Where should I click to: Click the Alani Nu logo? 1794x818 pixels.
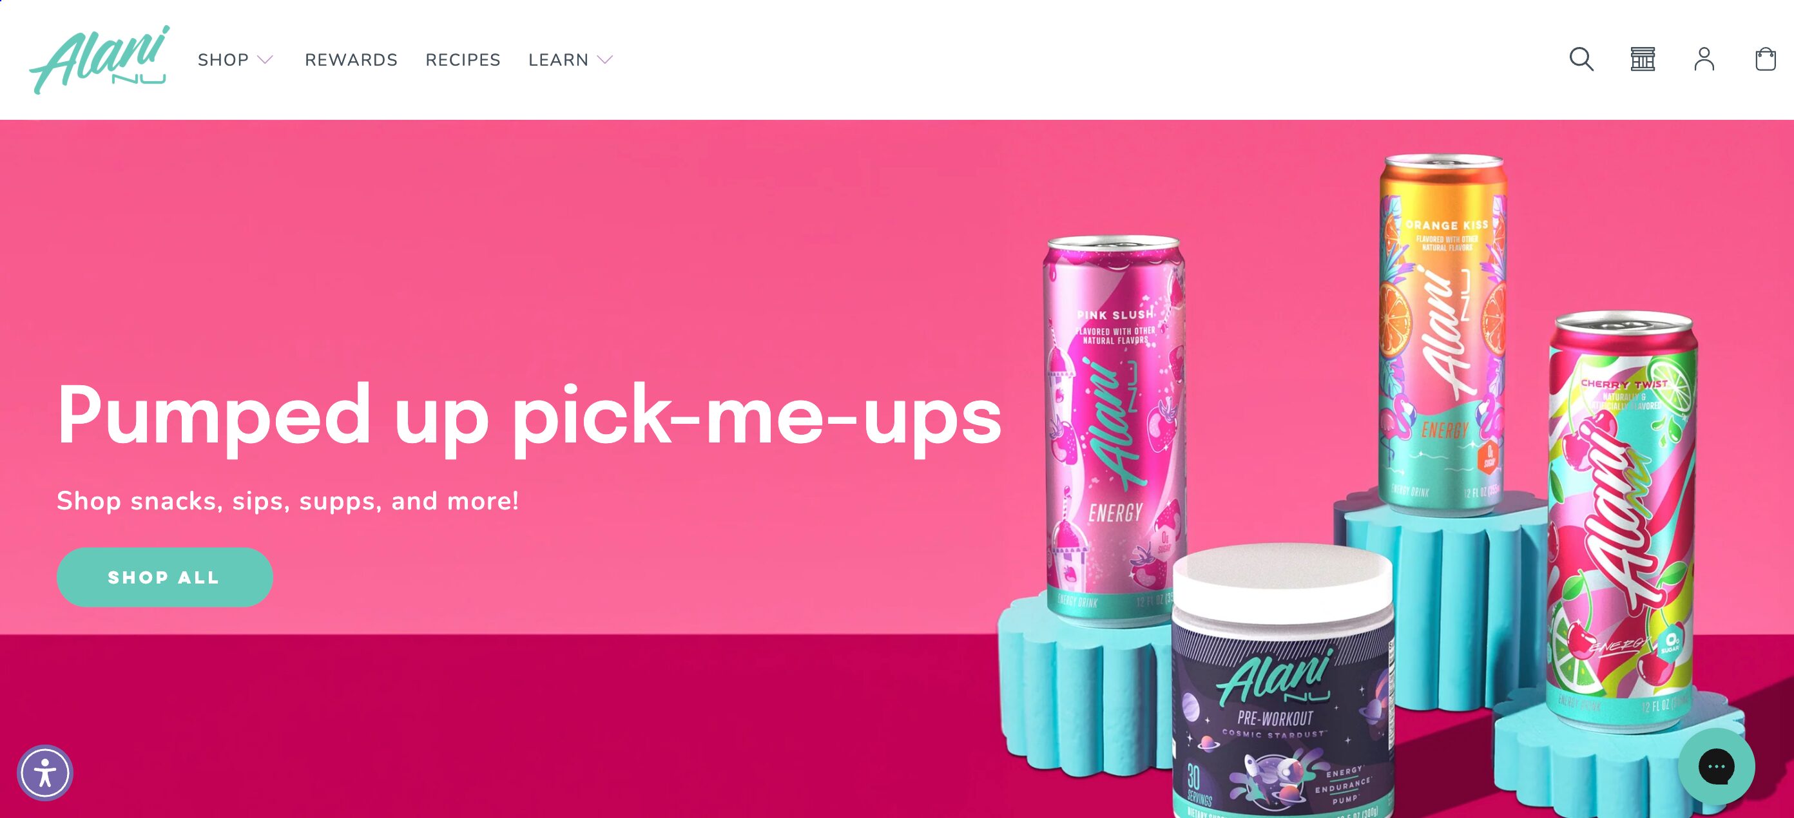tap(99, 60)
